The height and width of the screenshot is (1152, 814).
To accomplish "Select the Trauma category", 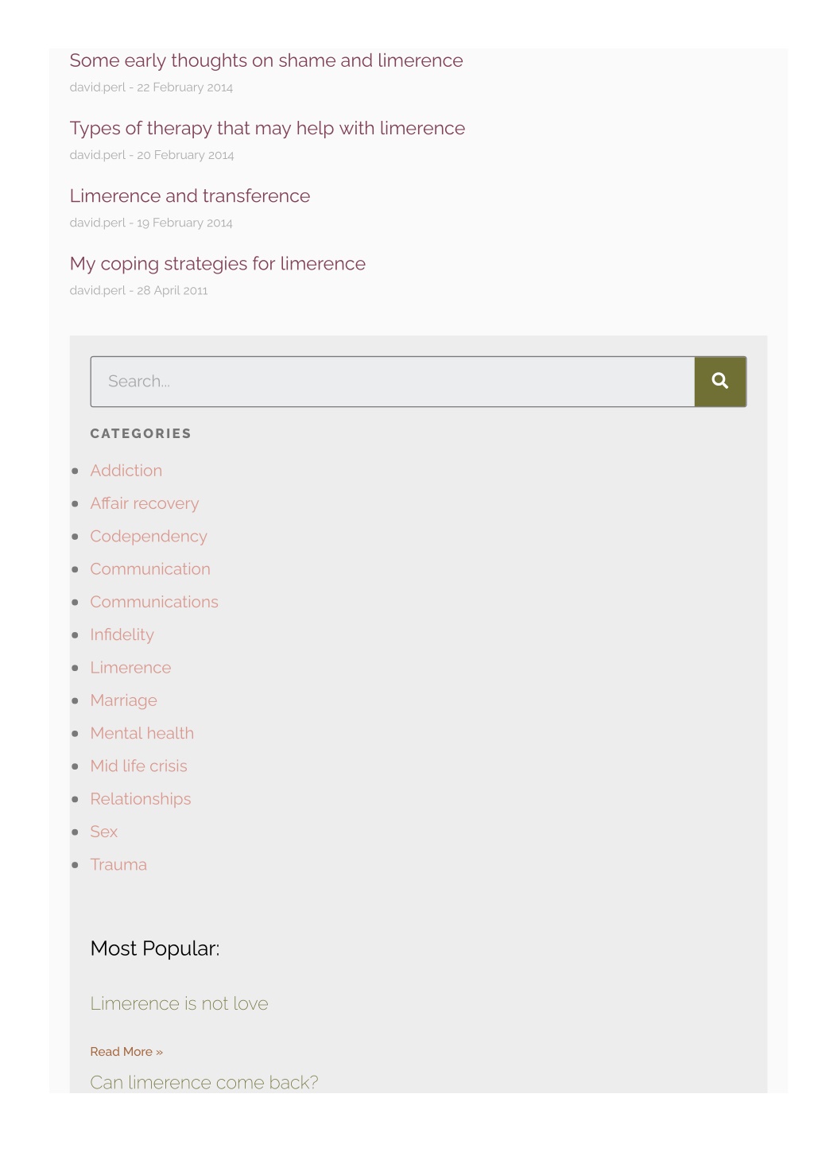I will click(118, 865).
